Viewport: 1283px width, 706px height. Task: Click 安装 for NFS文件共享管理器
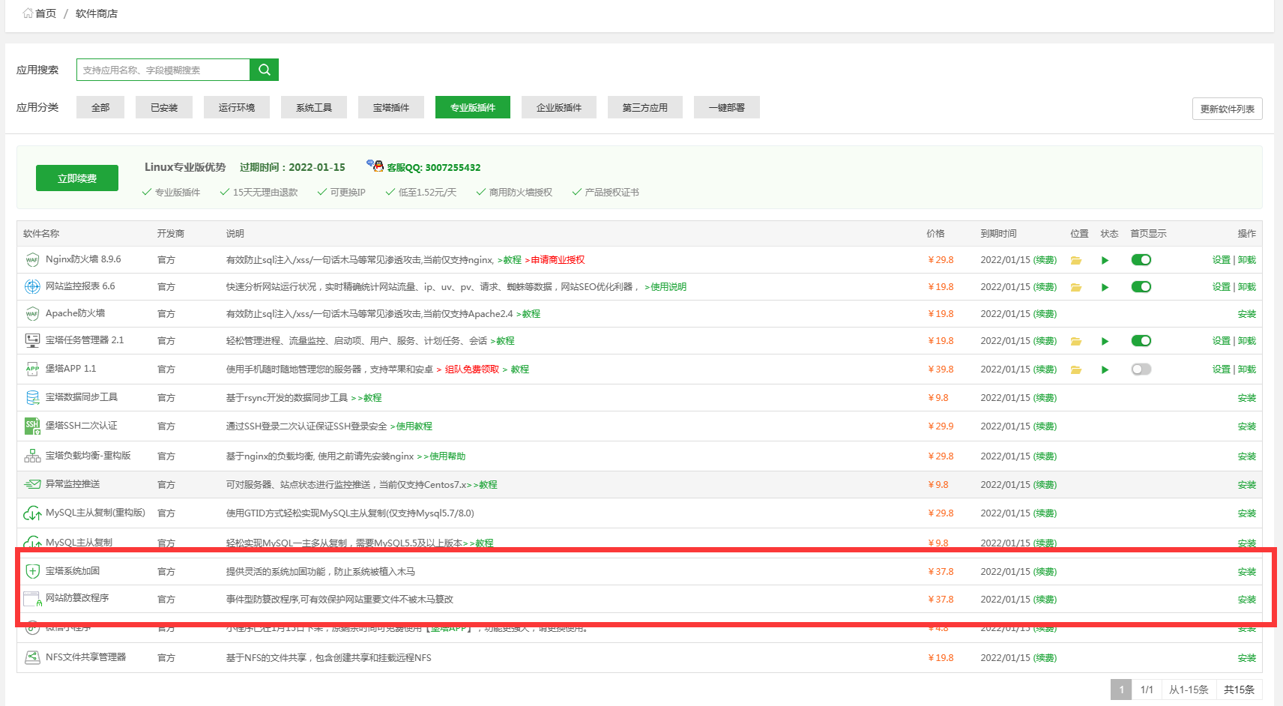(1247, 658)
